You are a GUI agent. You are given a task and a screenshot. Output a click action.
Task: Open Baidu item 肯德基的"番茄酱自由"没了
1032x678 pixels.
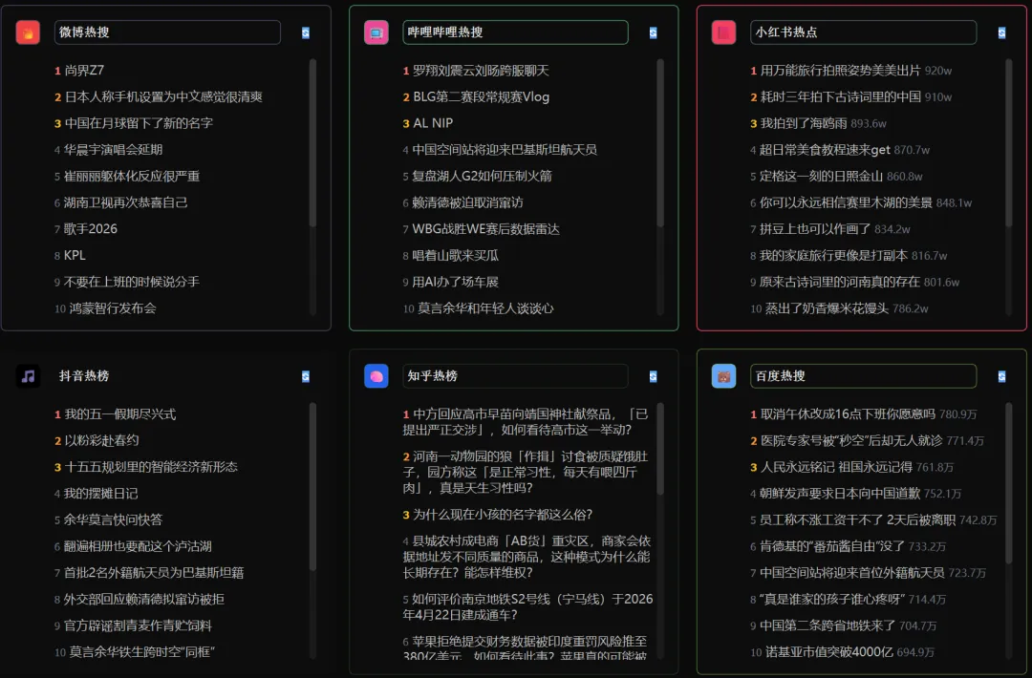coord(832,546)
